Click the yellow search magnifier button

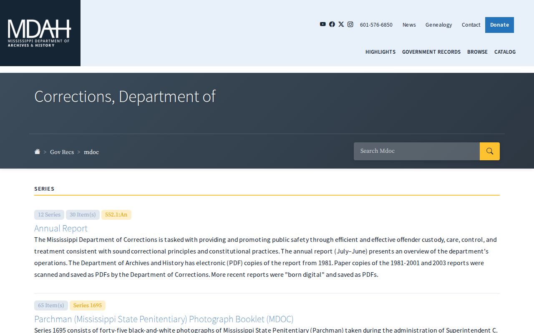point(490,151)
